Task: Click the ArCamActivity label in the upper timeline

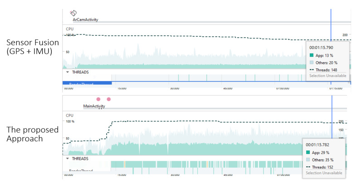Action: pos(85,19)
